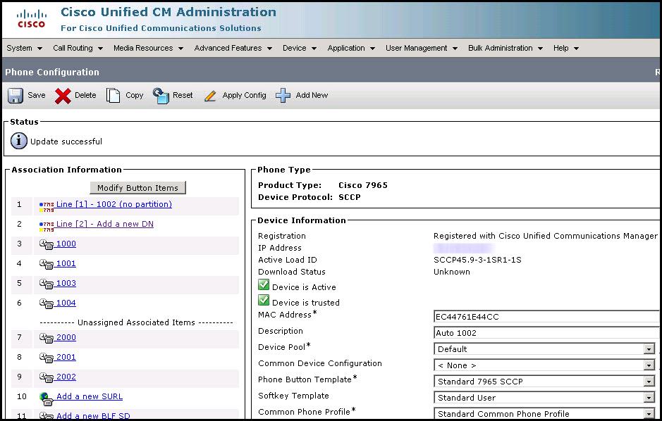Image resolution: width=662 pixels, height=421 pixels.
Task: Open speed dial 1000 link
Action: 66,244
